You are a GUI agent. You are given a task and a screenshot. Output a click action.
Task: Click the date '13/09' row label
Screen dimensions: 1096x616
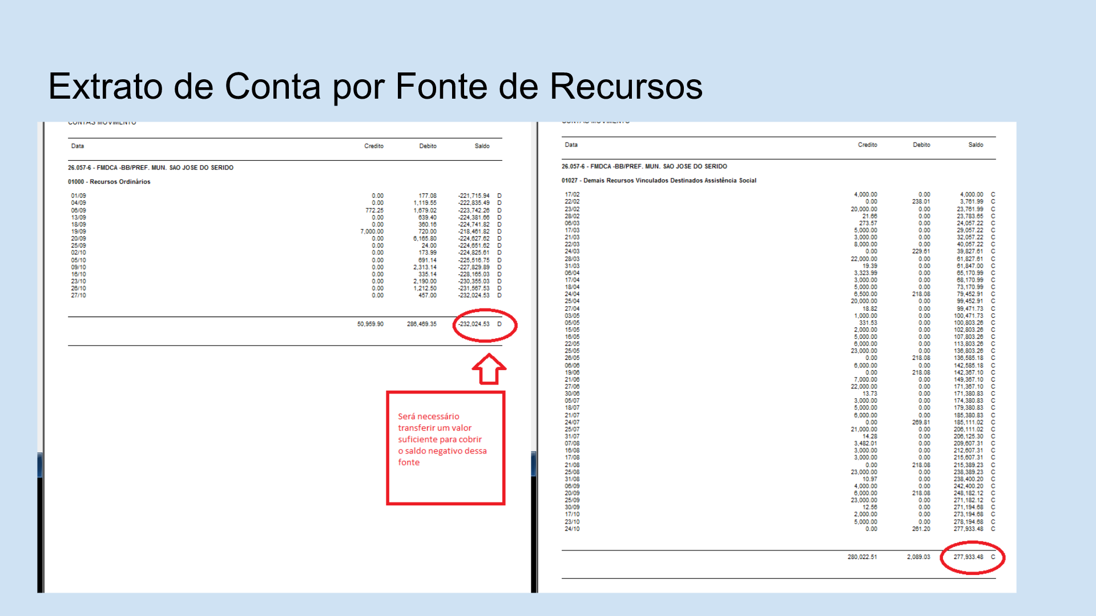pyautogui.click(x=79, y=217)
